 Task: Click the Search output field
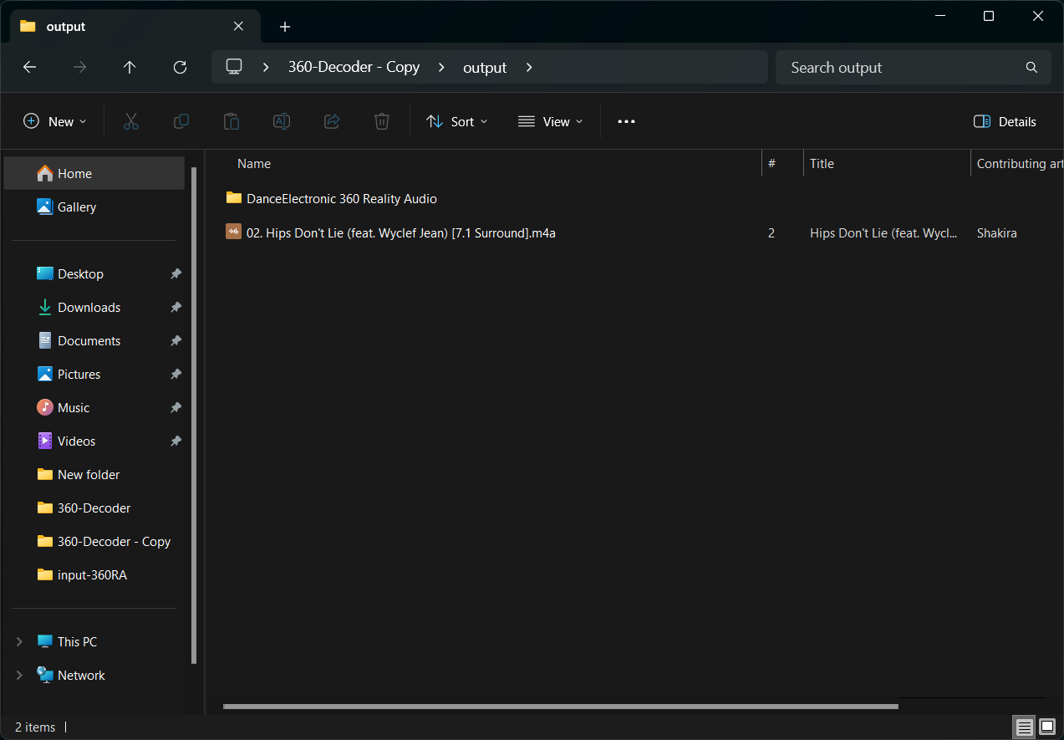(x=903, y=68)
